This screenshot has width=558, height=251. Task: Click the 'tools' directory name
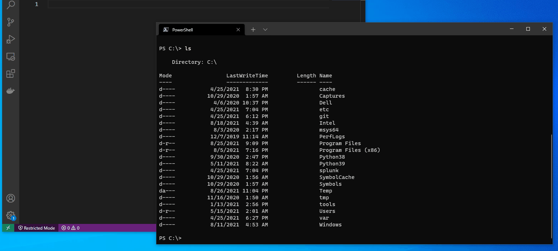click(327, 204)
